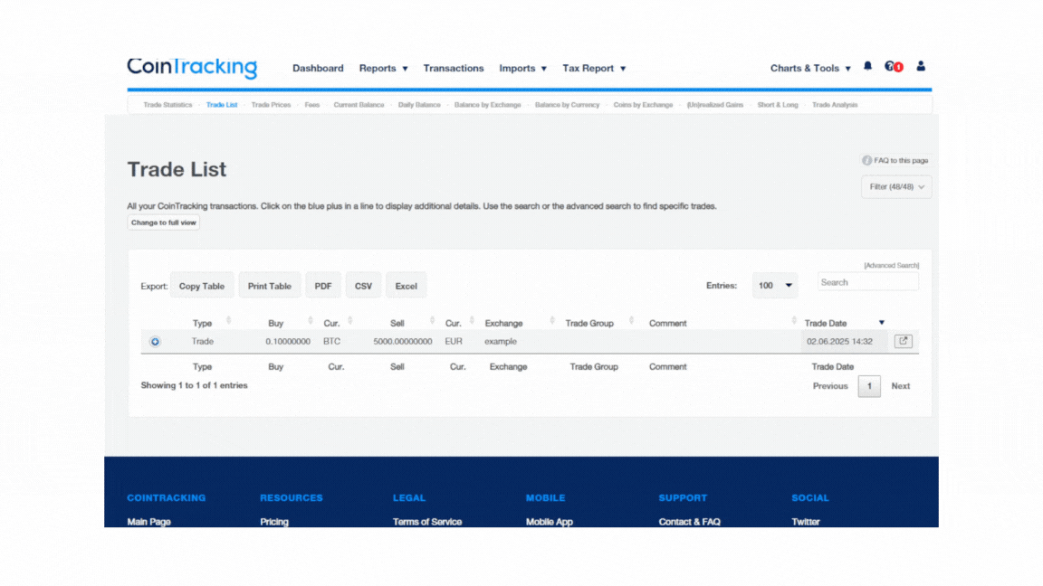Screen dimensions: 1043x586
Task: Click Print Table button
Action: click(270, 286)
